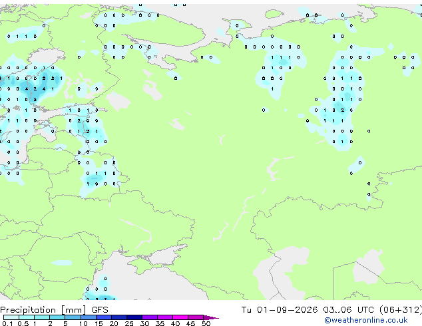Select the 25–30 mm navy legend swatch
Screen dimensions: 422x326
point(134,317)
